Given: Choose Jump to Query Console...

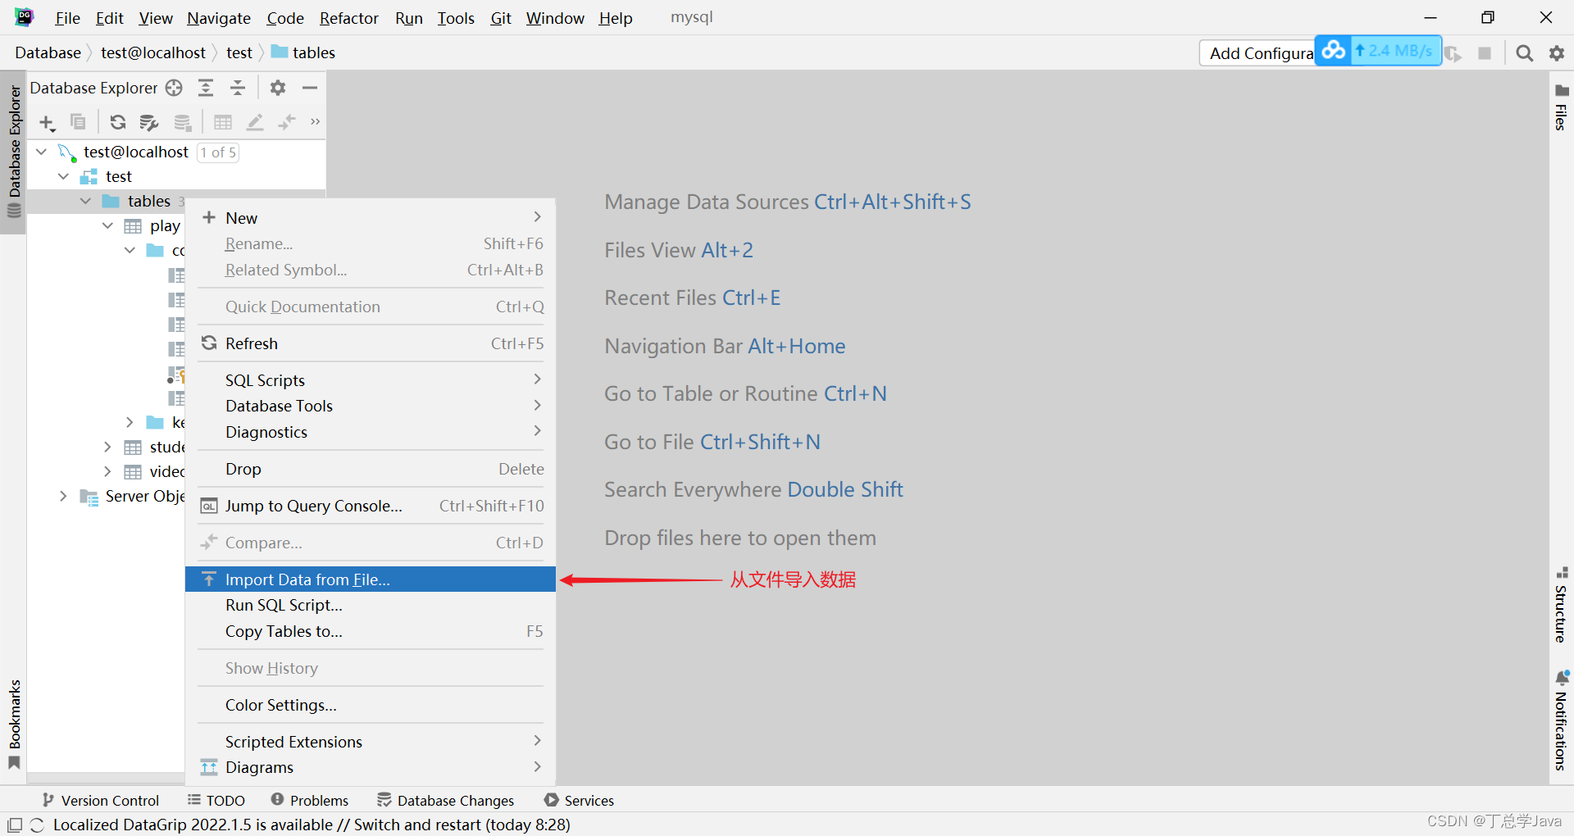Looking at the screenshot, I should 371,506.
